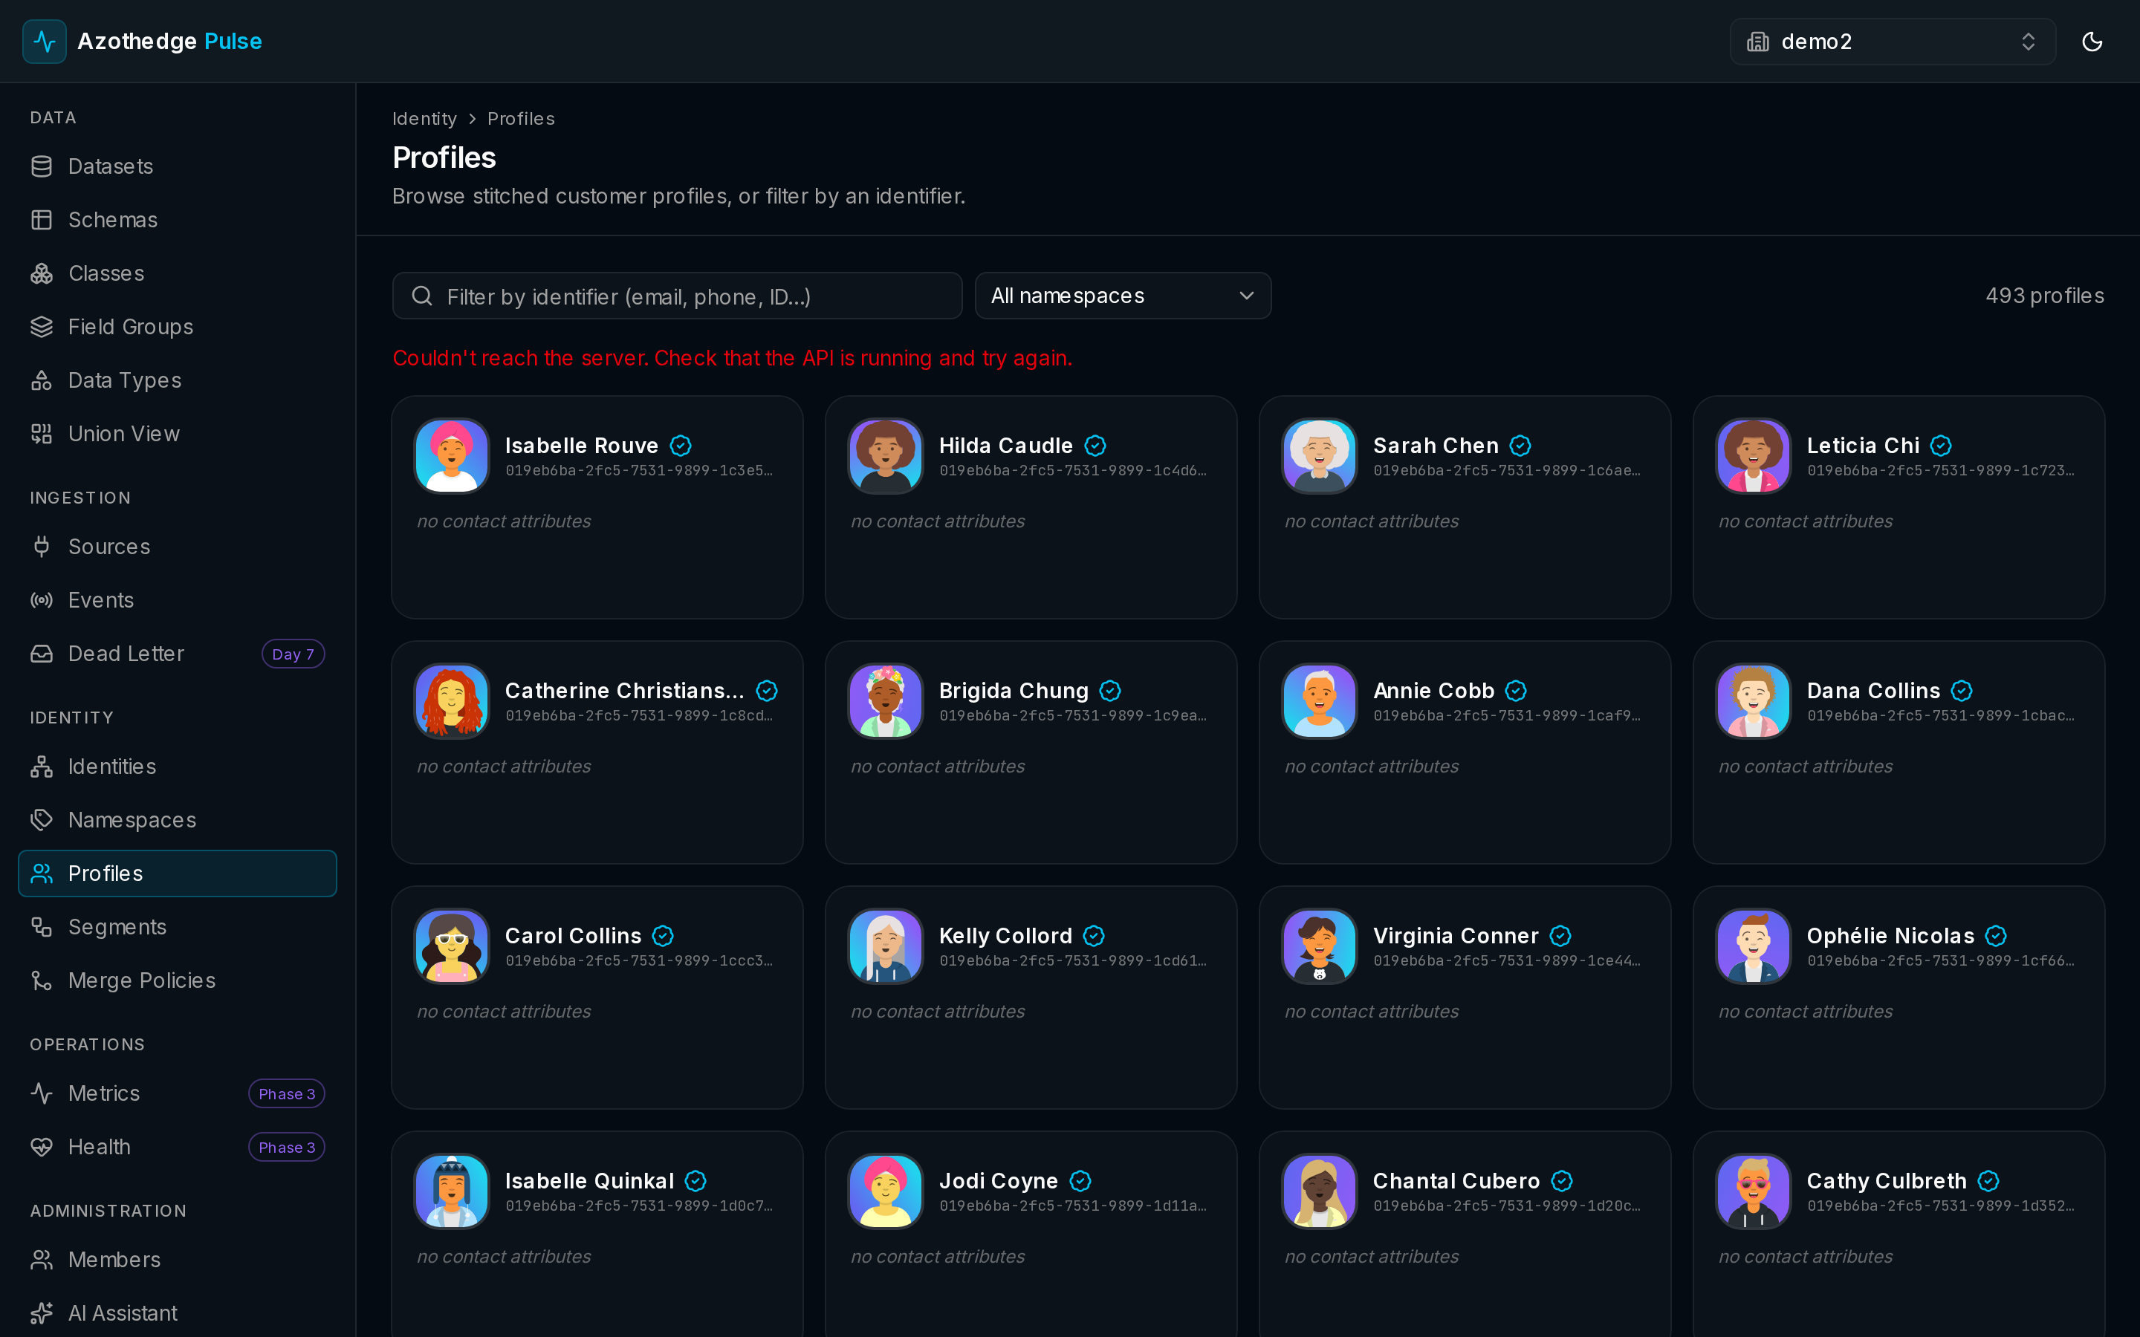Click the Phase 3 badge beside Health
Screen dimensions: 2140x1337
pyautogui.click(x=287, y=1147)
